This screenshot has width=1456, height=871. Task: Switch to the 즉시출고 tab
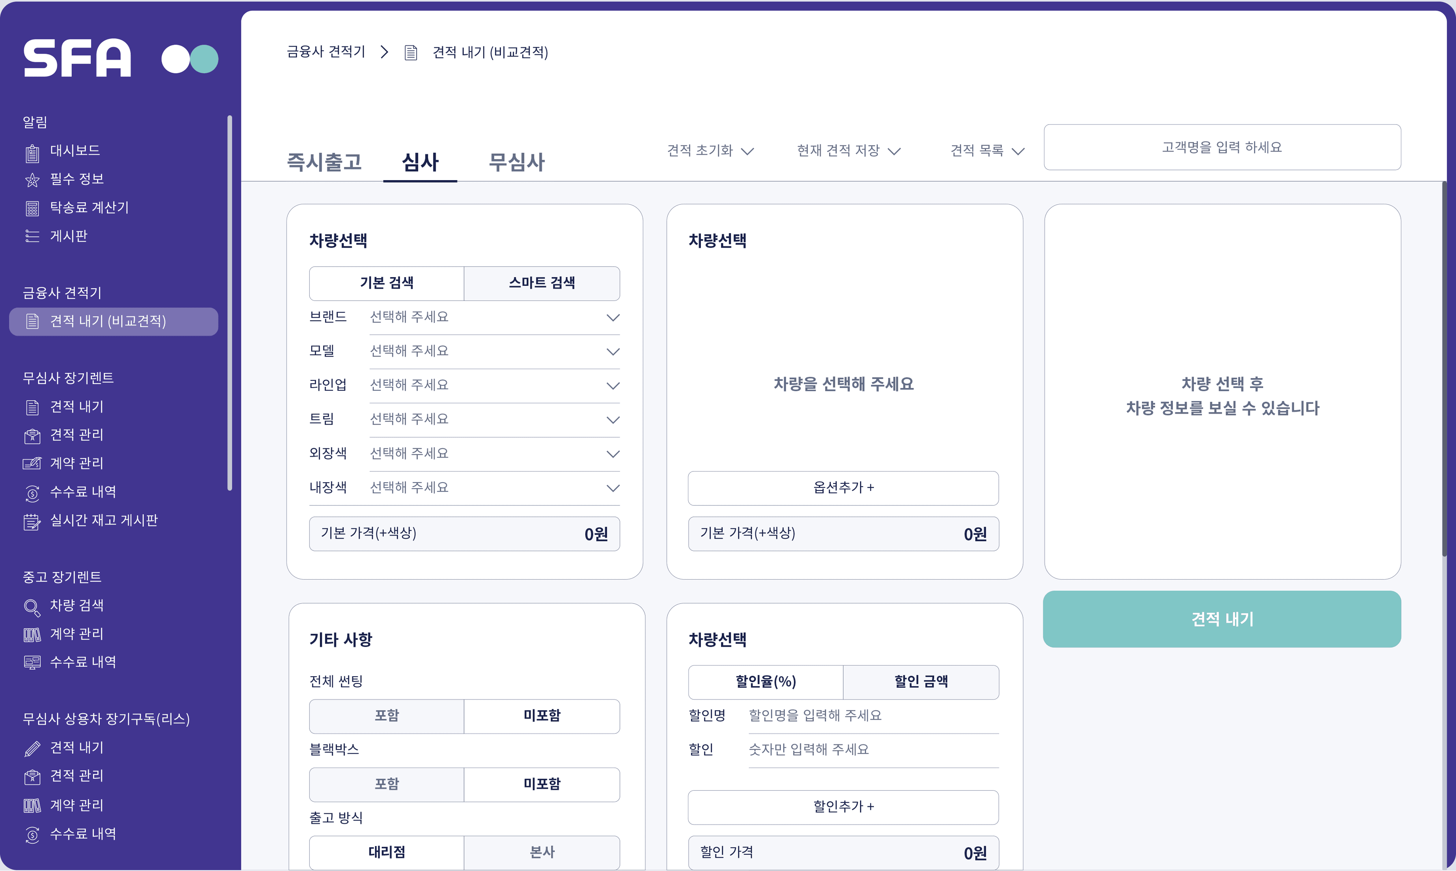point(325,162)
